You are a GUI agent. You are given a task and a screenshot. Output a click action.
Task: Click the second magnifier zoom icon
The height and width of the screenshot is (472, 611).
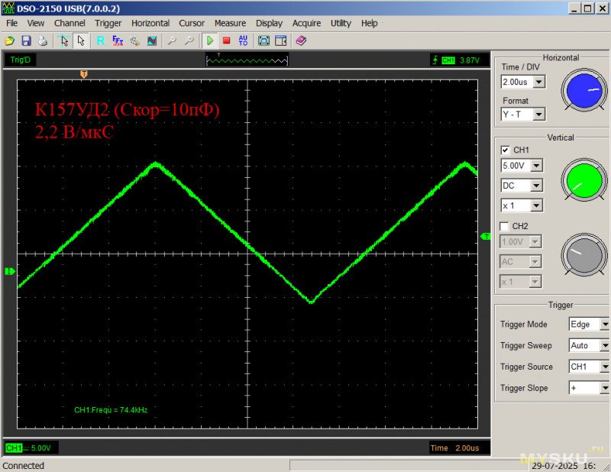coord(189,40)
